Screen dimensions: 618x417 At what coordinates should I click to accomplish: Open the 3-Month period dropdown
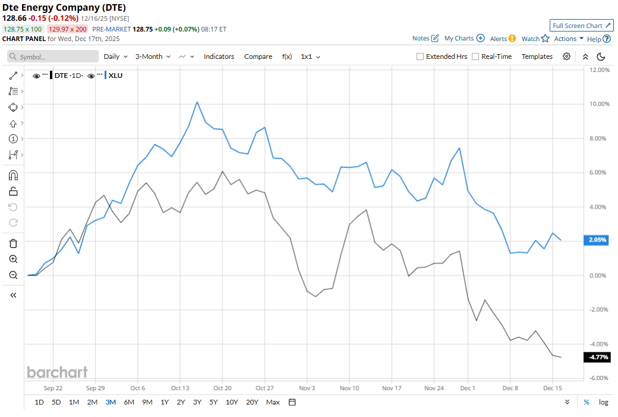tap(153, 57)
